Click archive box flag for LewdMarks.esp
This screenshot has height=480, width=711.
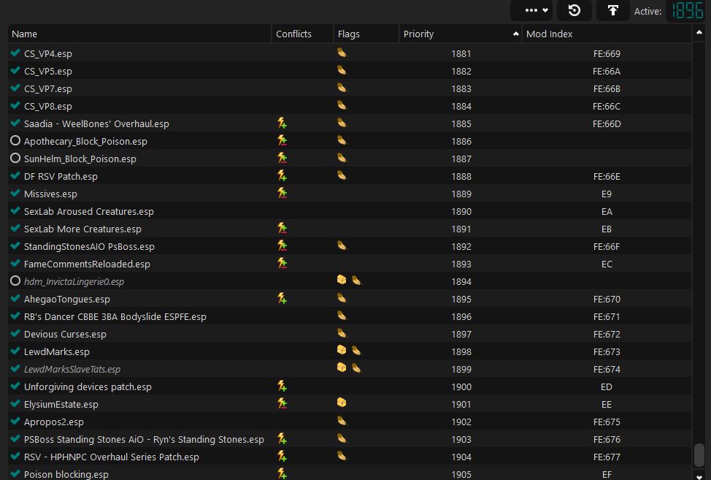(x=342, y=350)
